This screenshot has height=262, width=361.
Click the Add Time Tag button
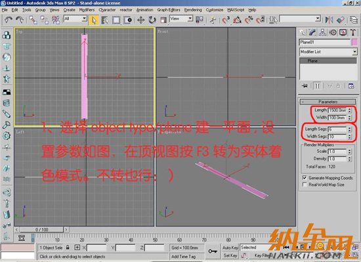pos(186,256)
